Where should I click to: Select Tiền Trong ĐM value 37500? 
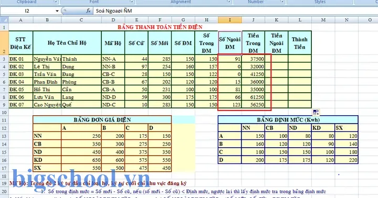coord(253,59)
